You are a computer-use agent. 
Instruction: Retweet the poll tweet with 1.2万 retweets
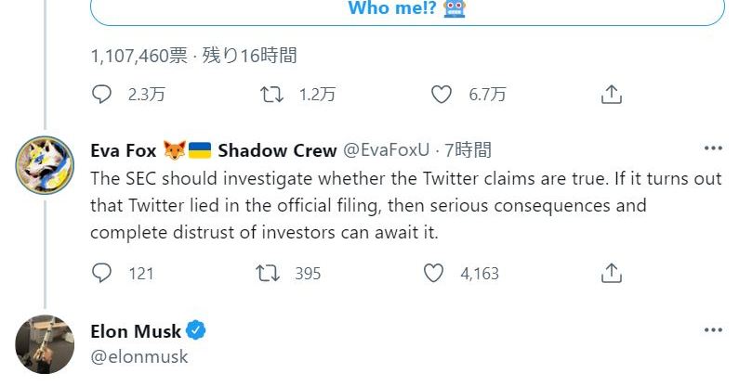pyautogui.click(x=270, y=95)
